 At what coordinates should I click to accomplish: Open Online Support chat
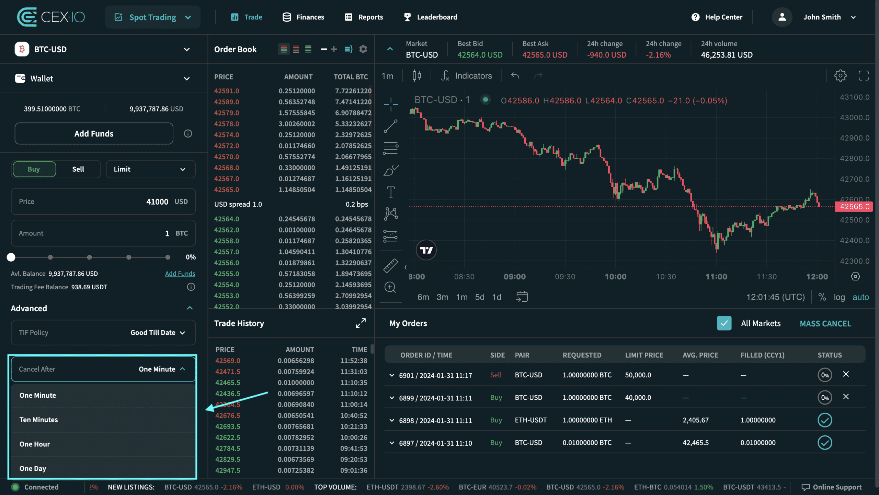pyautogui.click(x=831, y=487)
